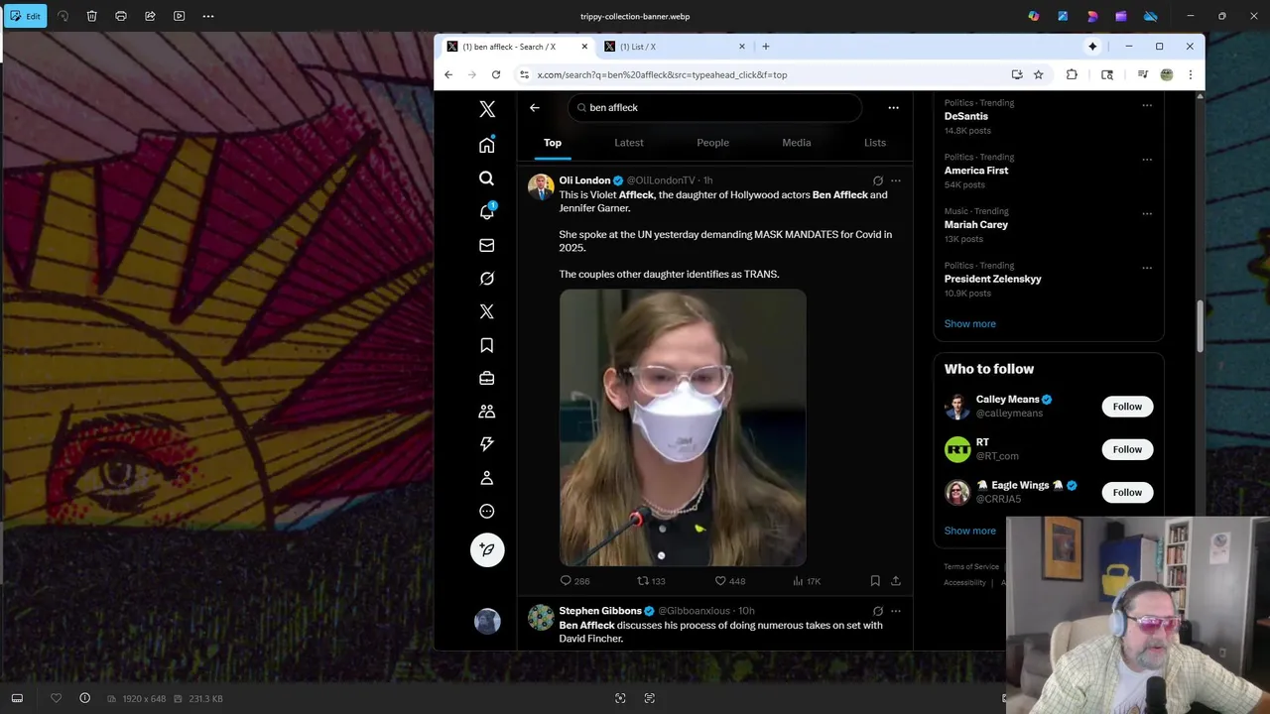
Task: Open X notifications bell
Action: coord(487,212)
